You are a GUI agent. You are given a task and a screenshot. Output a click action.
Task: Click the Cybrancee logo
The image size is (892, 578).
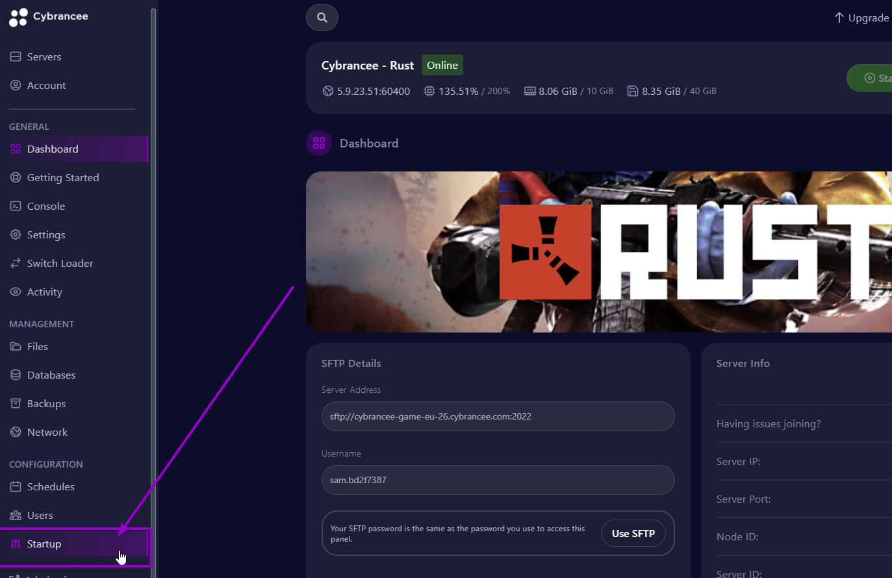[x=49, y=16]
